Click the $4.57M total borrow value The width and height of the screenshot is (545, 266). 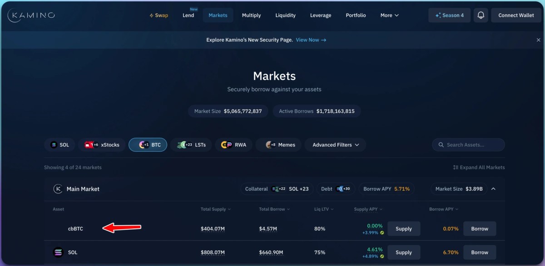pos(268,229)
